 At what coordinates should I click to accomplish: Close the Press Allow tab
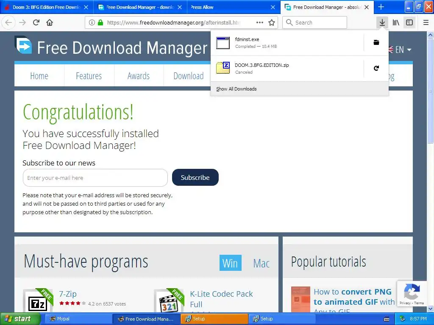273,7
